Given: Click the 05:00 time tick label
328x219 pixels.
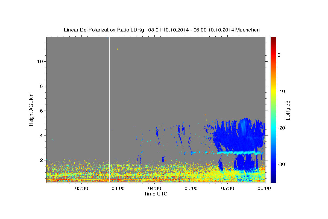Looking at the screenshot, I should point(191,189).
